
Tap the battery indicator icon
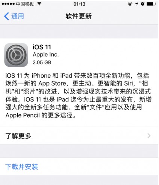point(151,4)
